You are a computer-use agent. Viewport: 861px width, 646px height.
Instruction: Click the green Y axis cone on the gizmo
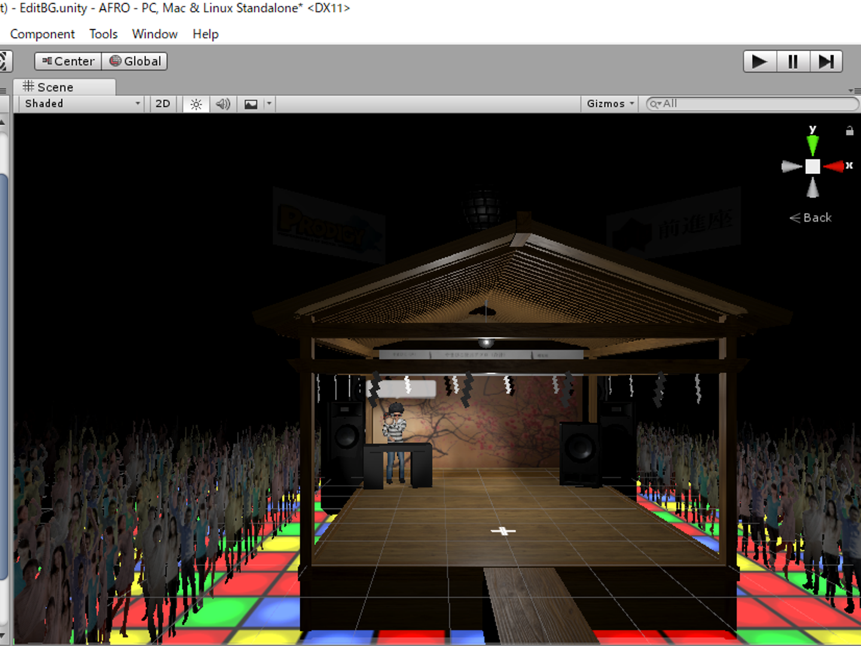(812, 144)
